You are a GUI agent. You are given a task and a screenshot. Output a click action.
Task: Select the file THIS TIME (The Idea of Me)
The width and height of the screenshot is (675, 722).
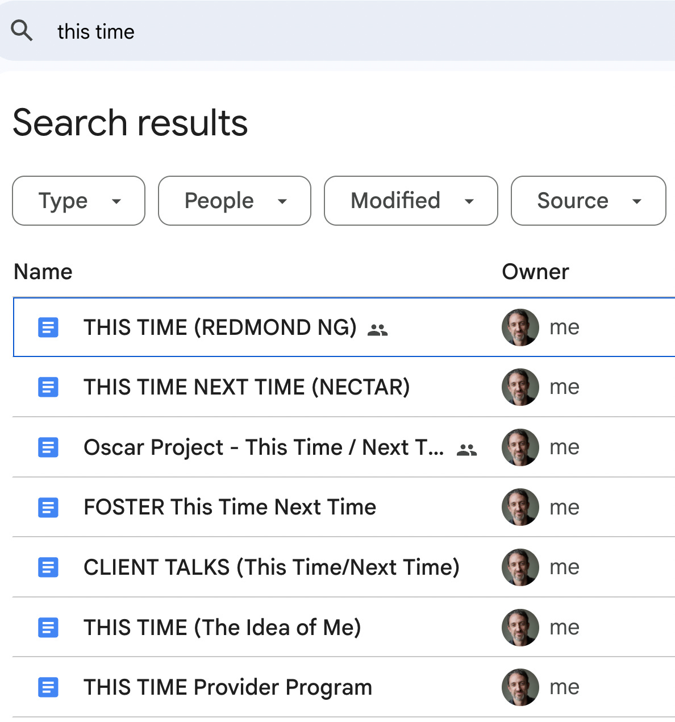coord(222,628)
